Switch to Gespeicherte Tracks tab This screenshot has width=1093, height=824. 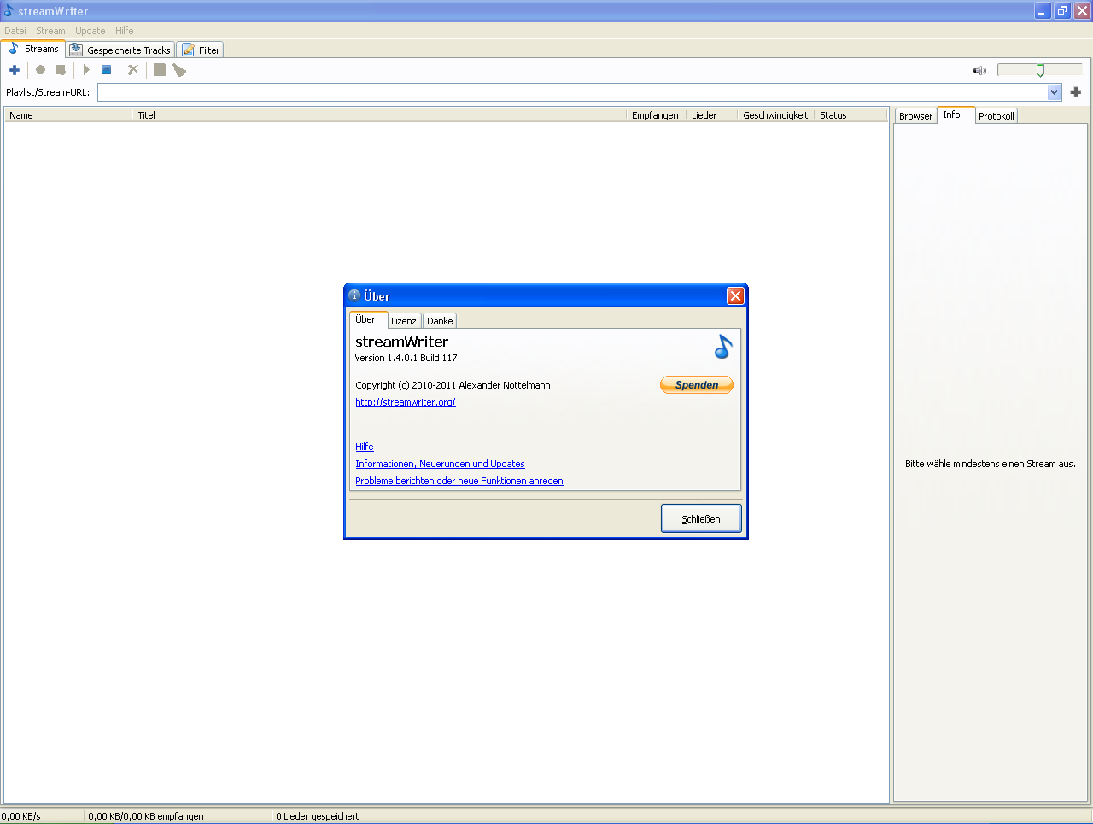[x=121, y=50]
